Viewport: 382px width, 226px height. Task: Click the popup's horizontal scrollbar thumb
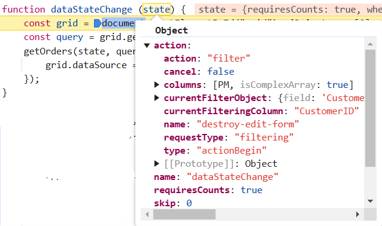pyautogui.click(x=184, y=214)
